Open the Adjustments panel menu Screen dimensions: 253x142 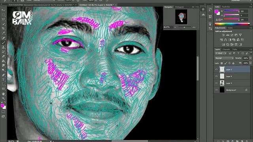tap(251, 28)
